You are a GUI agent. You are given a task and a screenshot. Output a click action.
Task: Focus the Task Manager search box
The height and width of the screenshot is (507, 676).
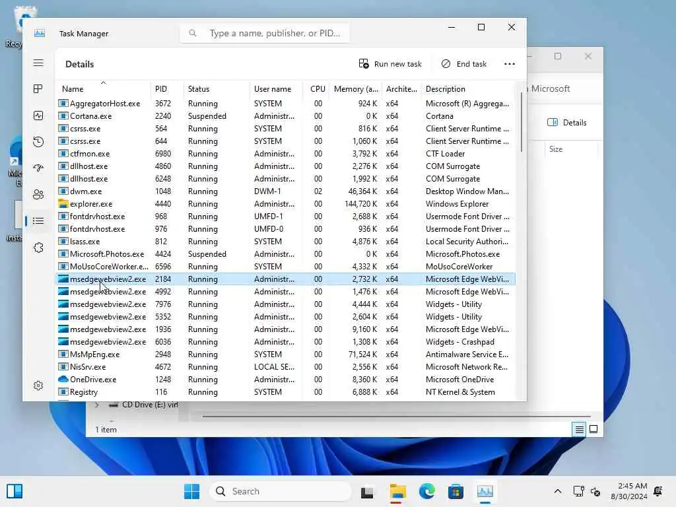coord(265,33)
